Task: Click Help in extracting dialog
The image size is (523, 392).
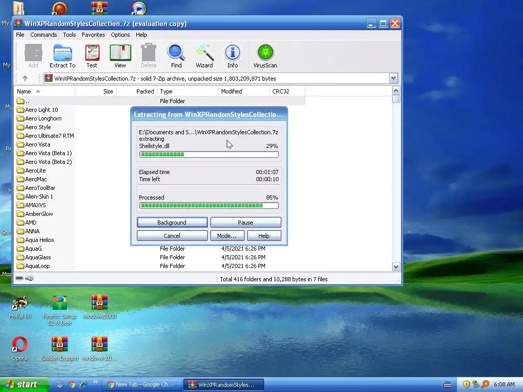Action: point(264,236)
